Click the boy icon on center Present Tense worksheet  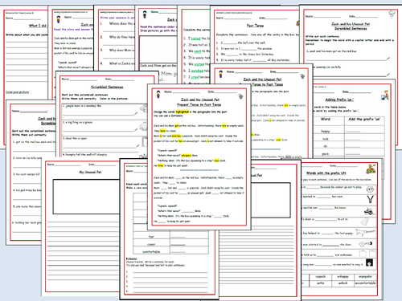(x=158, y=94)
